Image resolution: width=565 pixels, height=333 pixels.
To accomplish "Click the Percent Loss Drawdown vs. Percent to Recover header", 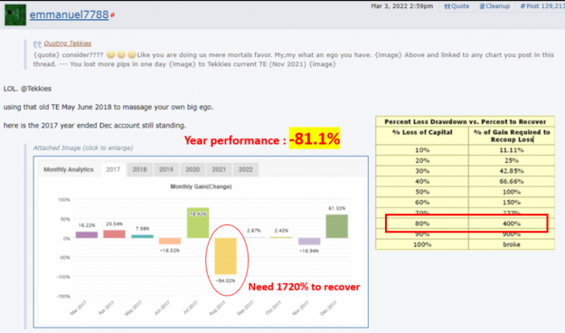I will pos(465,121).
